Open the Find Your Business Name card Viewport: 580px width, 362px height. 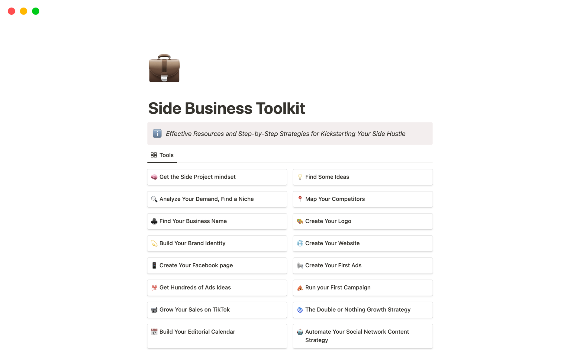[217, 221]
